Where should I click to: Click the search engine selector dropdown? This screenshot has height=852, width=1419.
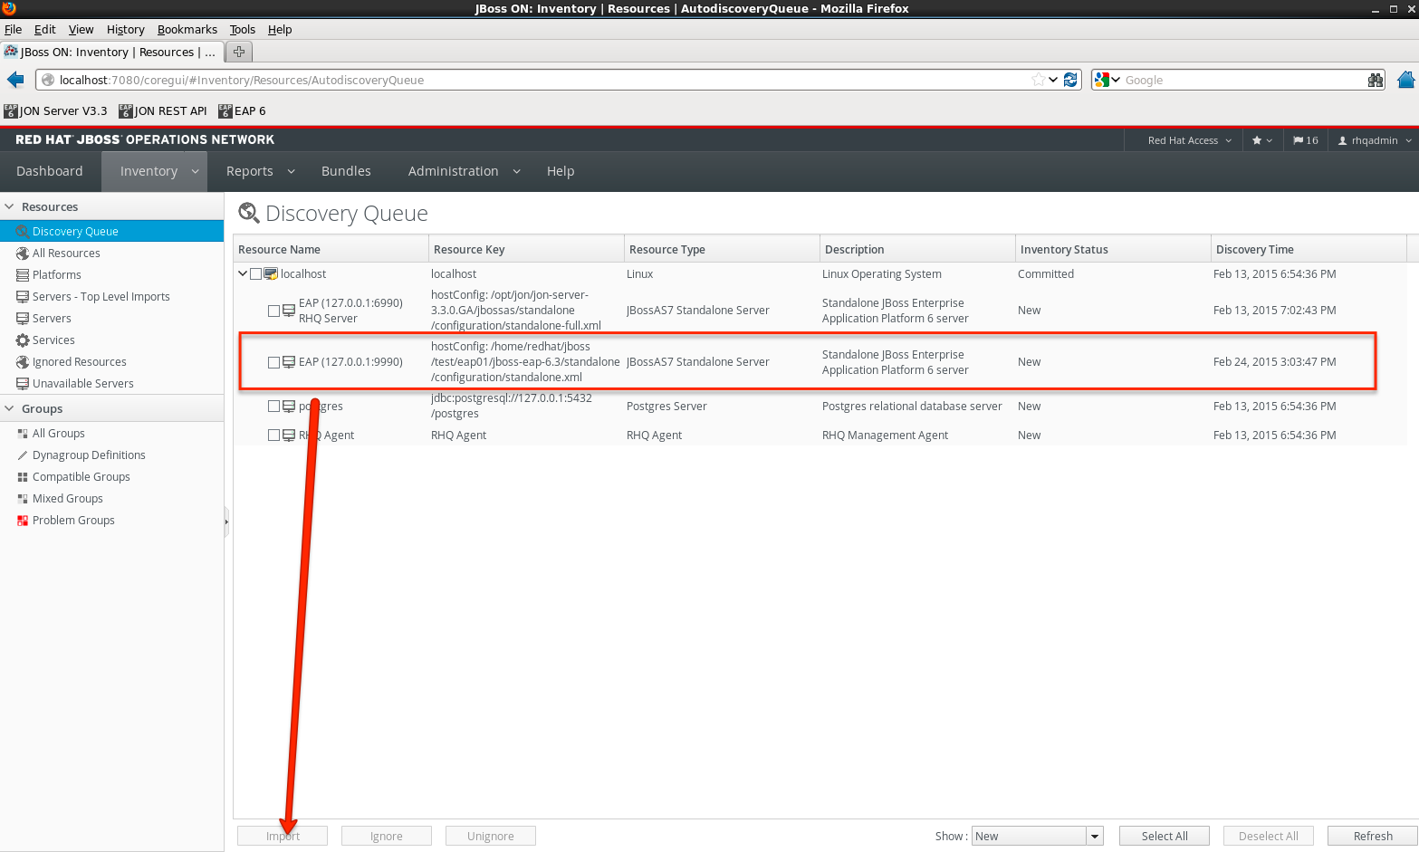pyautogui.click(x=1107, y=80)
